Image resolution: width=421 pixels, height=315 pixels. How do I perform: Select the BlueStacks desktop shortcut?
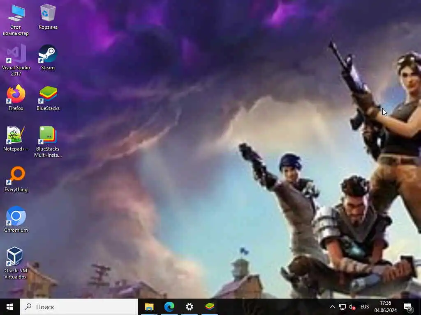[48, 98]
